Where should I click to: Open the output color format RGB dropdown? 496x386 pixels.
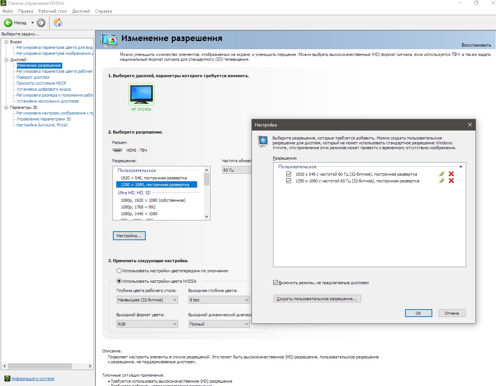click(148, 324)
